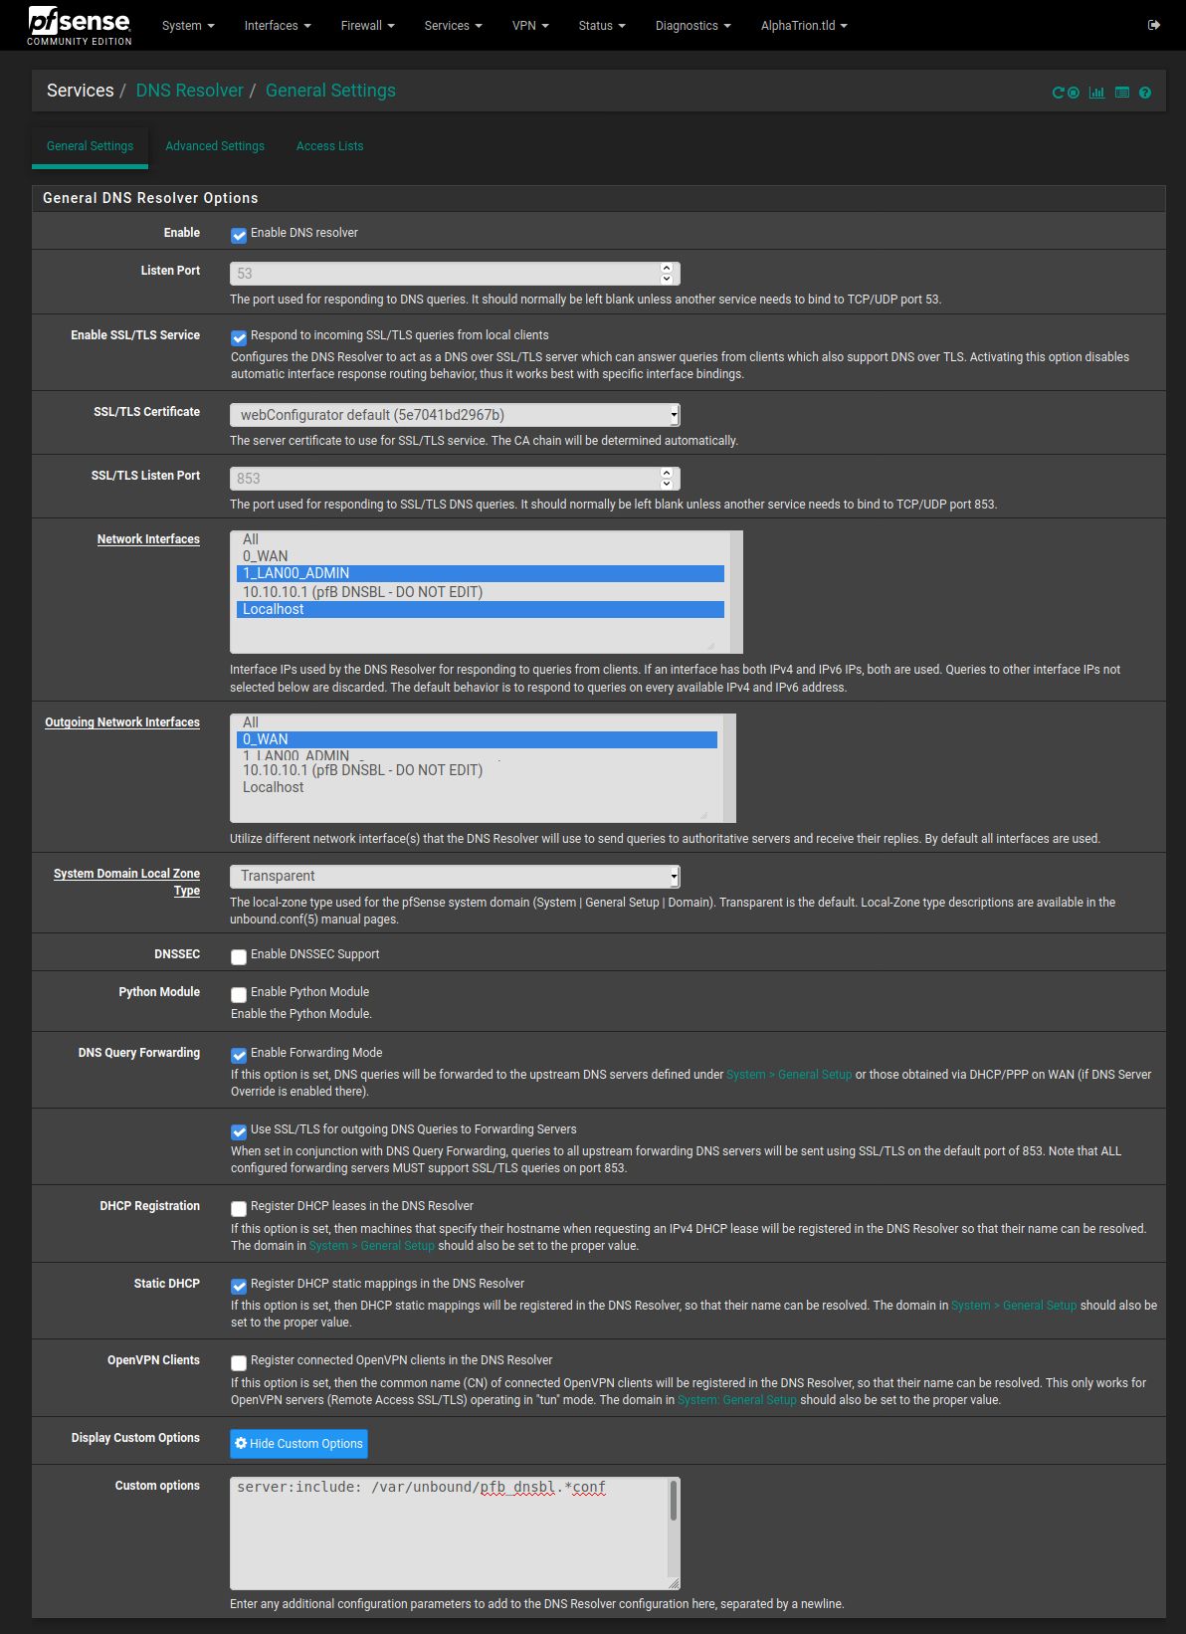The image size is (1186, 1634).
Task: Open the DNS Resolver status bar-chart icon
Action: tap(1096, 93)
